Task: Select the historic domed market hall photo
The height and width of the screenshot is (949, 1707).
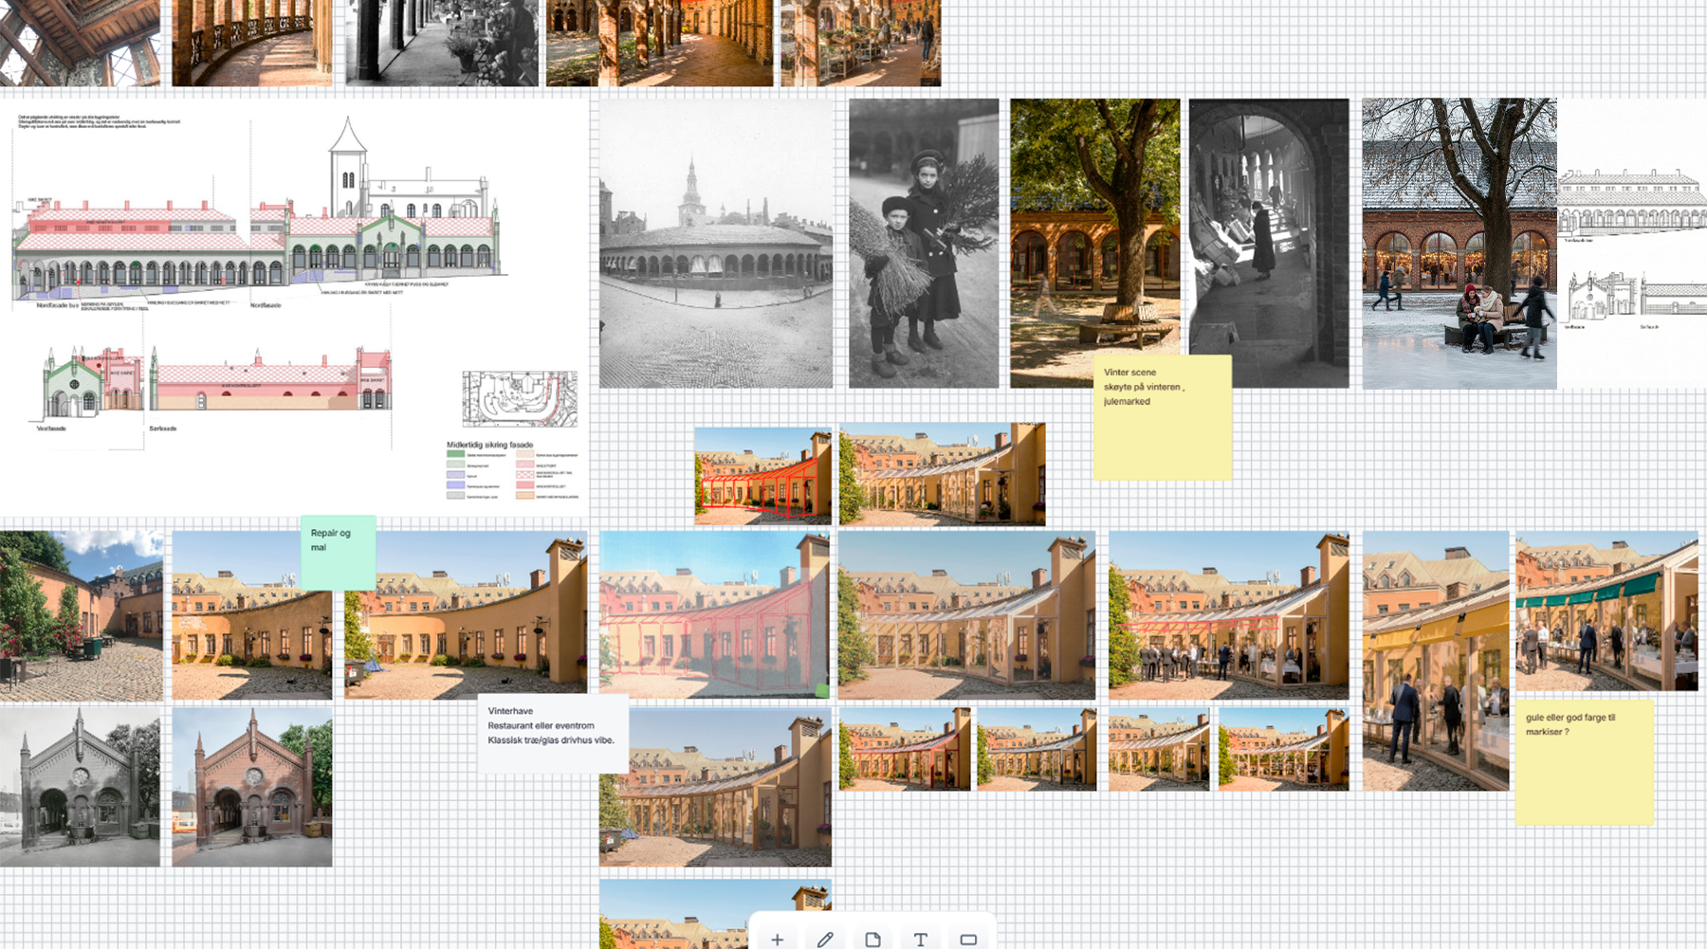Action: click(x=716, y=244)
